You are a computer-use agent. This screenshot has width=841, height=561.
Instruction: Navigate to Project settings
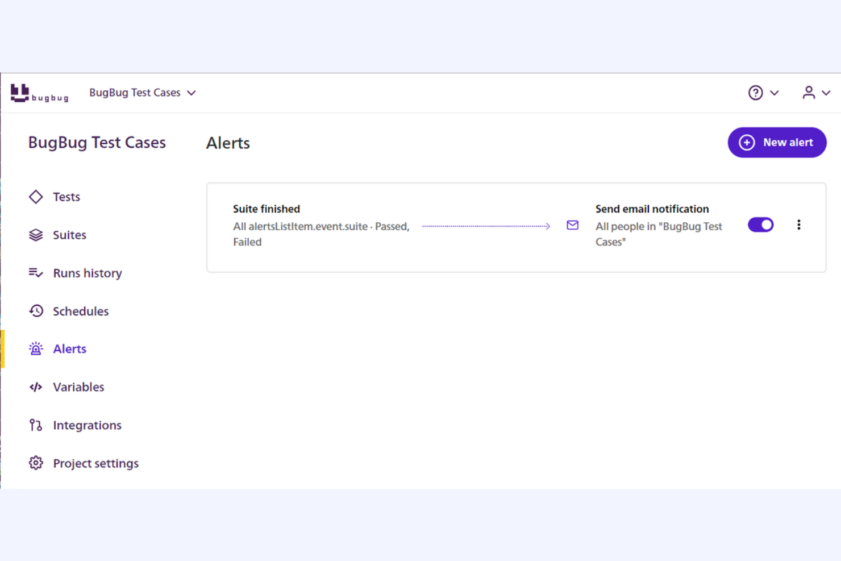click(x=95, y=463)
